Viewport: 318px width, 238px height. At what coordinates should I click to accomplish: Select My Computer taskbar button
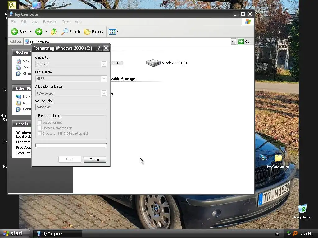click(57, 234)
